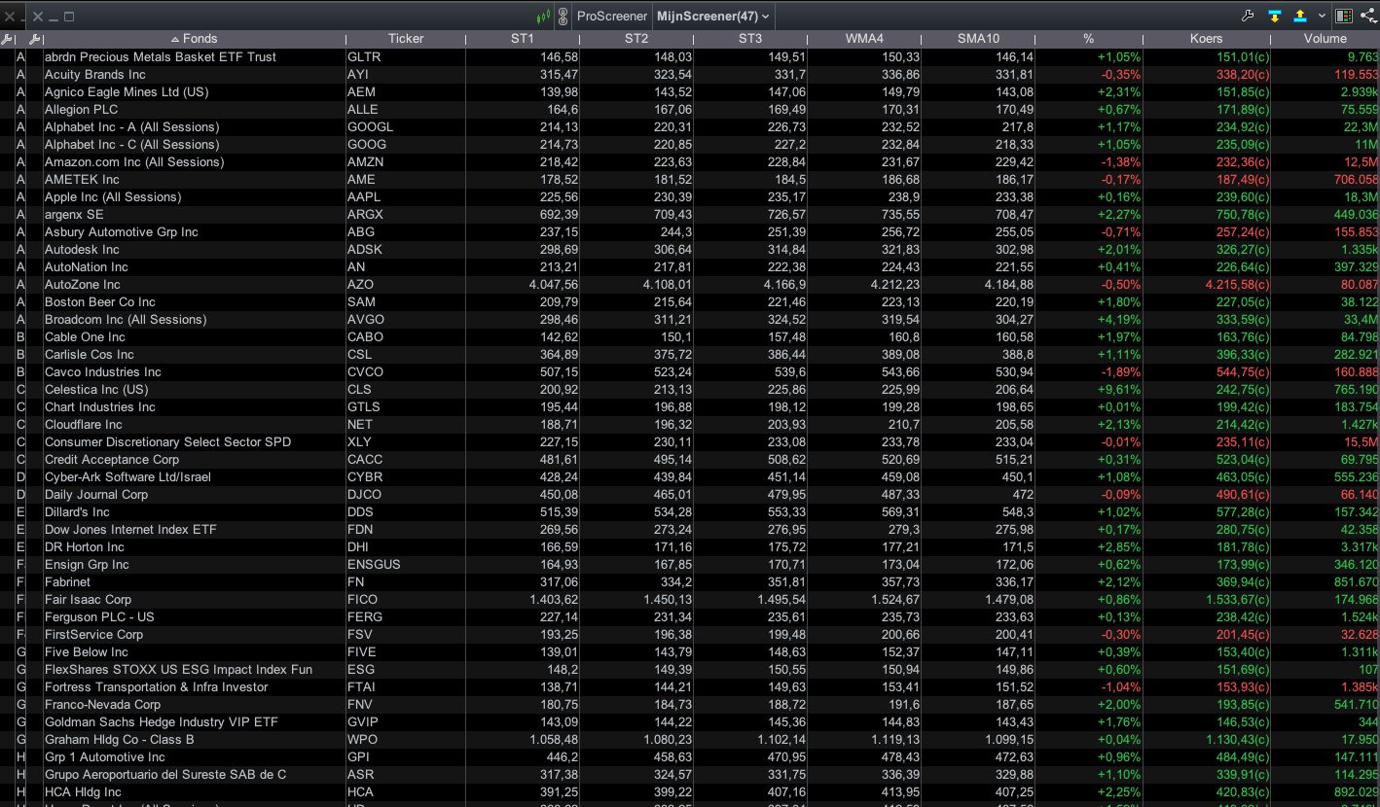1380x807 pixels.
Task: Open the column layout grid icon
Action: [1344, 17]
